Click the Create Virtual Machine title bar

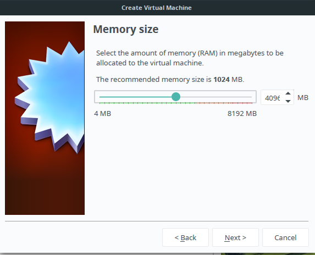pyautogui.click(x=157, y=8)
